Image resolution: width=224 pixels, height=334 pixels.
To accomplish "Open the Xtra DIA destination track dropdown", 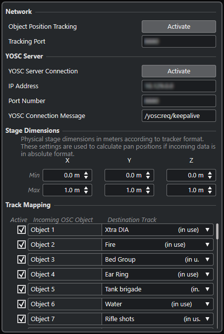I will pyautogui.click(x=158, y=230).
